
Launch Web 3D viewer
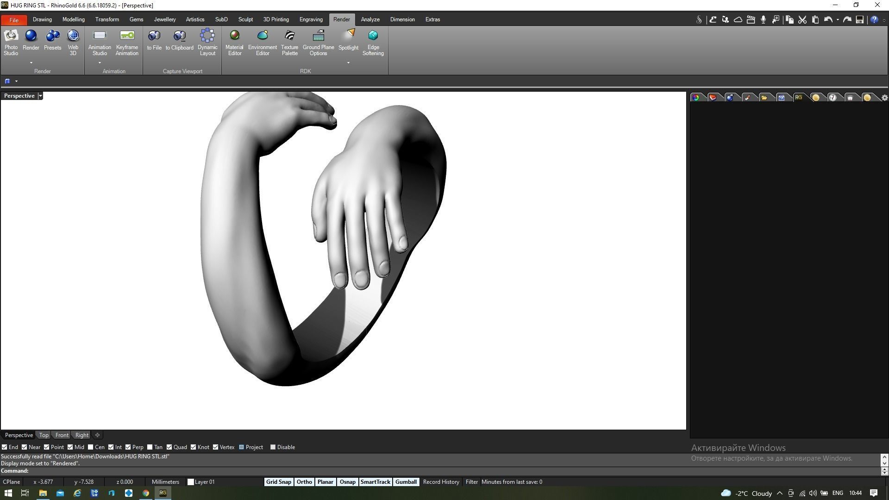73,43
